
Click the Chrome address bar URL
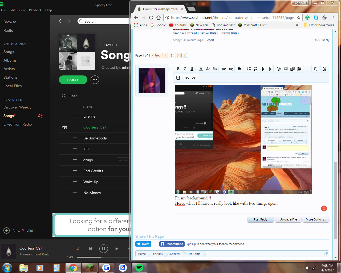tap(233, 18)
